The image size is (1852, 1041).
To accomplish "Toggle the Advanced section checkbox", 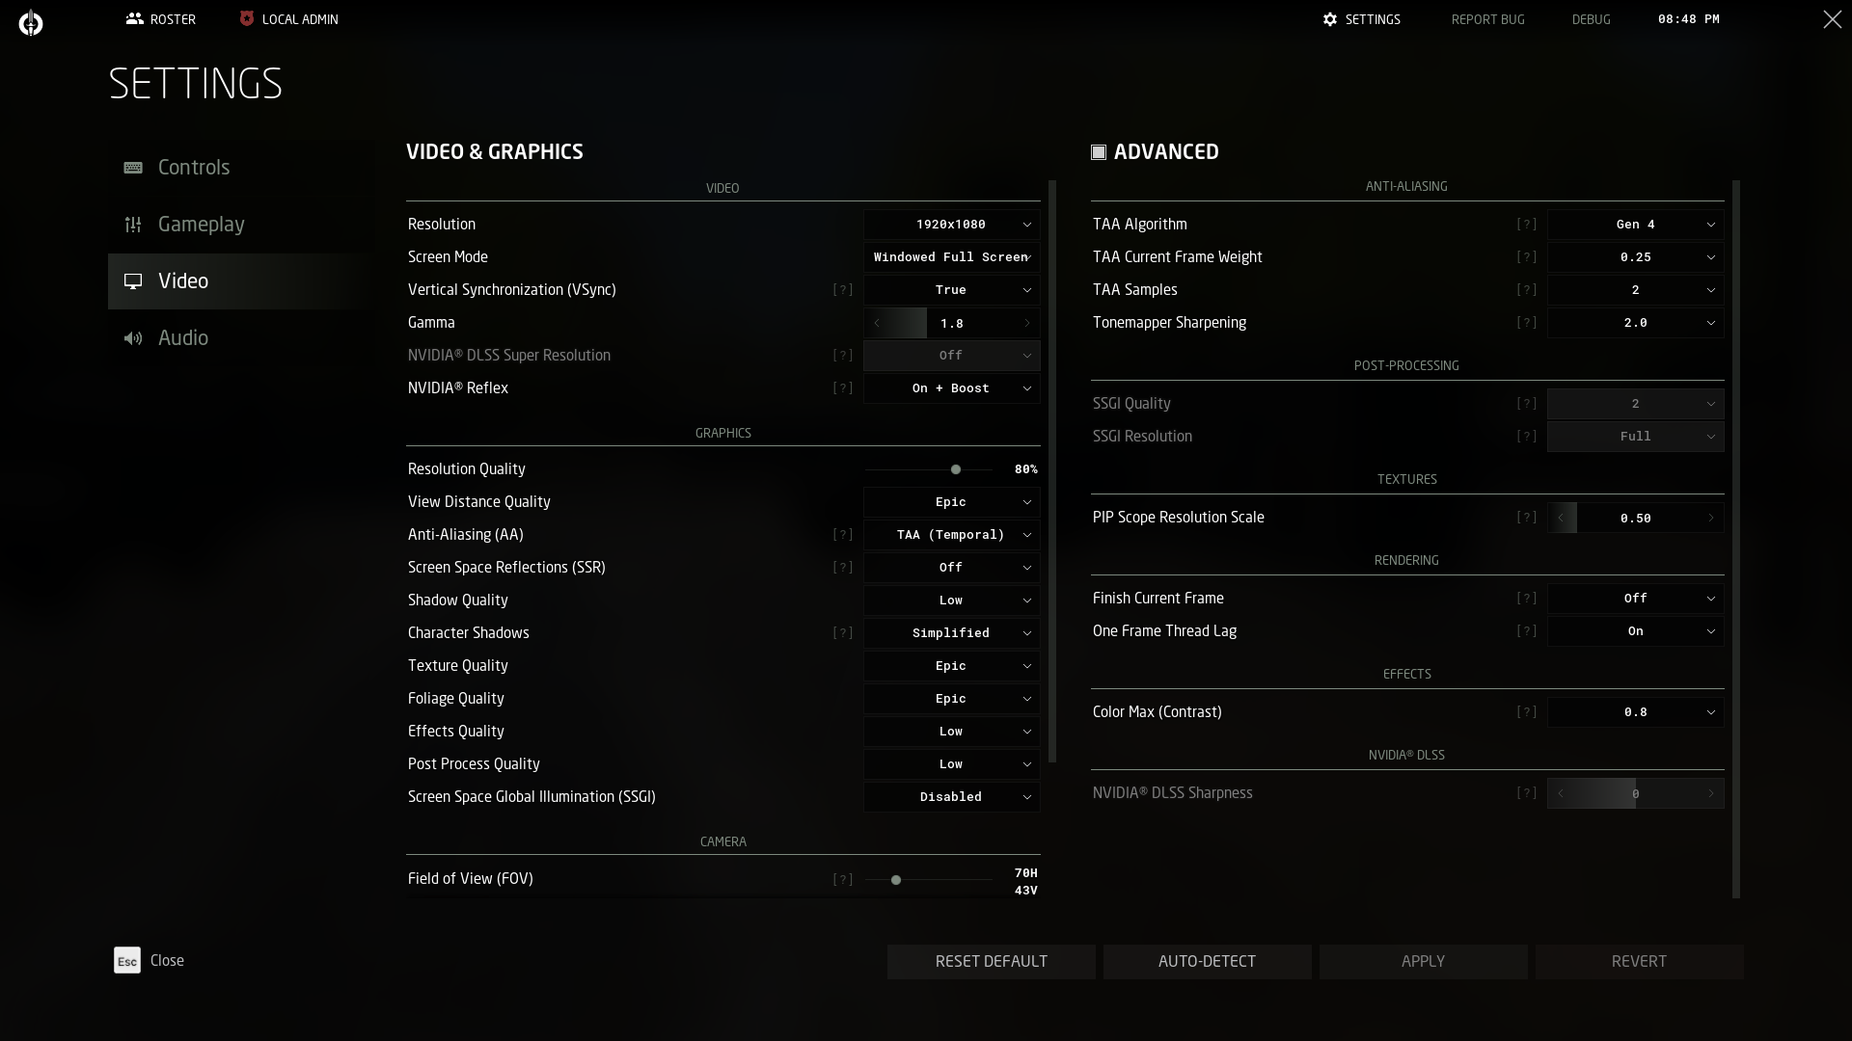I will point(1099,152).
